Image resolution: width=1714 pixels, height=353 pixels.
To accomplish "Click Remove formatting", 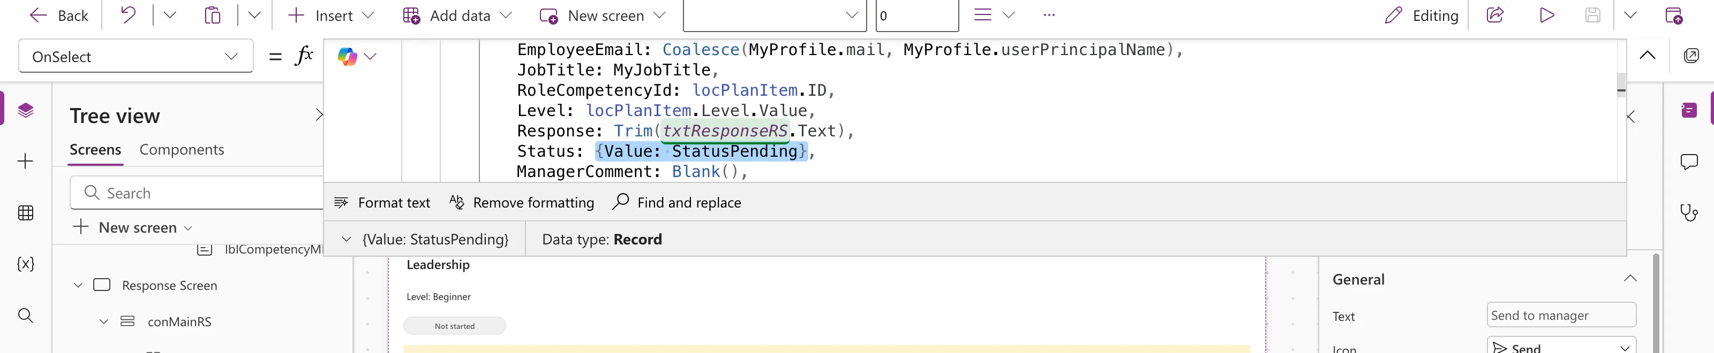I will (522, 202).
